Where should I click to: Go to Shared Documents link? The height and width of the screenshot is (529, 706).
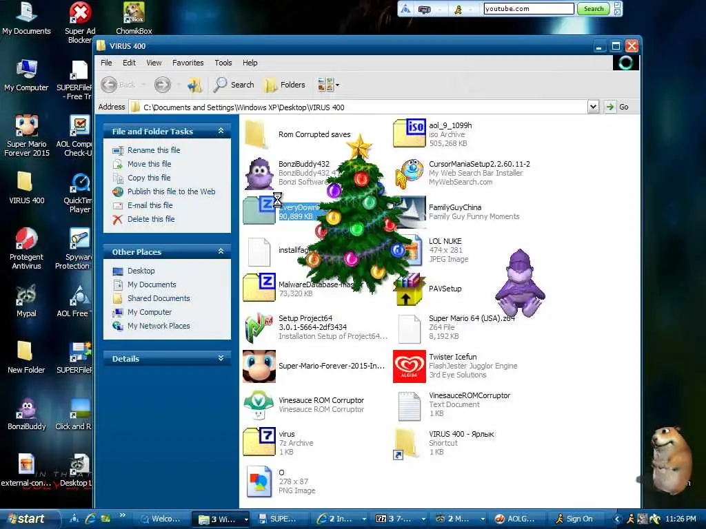(159, 298)
